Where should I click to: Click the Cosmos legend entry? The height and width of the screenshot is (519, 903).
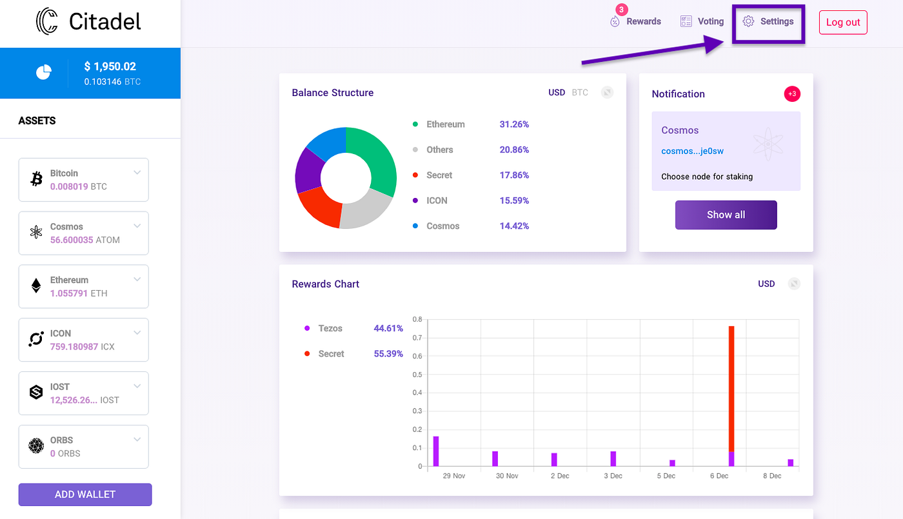pos(470,226)
